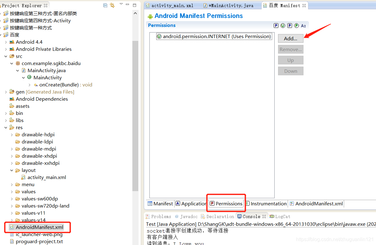Screen dimensions: 376x245
Task: Click green circled P filter icon
Action: [x=296, y=26]
